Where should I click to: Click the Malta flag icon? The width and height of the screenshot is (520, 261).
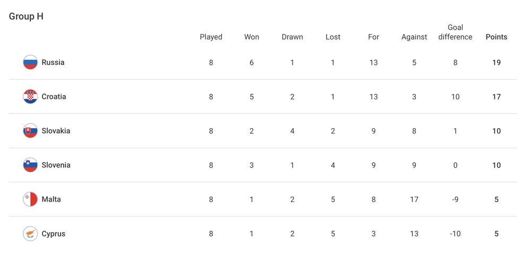[x=30, y=199]
